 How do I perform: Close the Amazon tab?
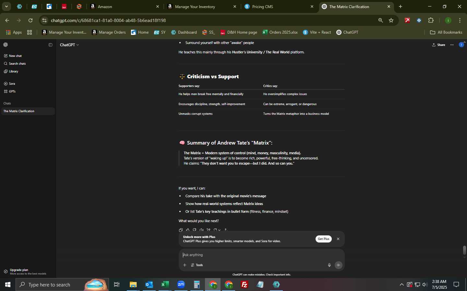(x=158, y=6)
